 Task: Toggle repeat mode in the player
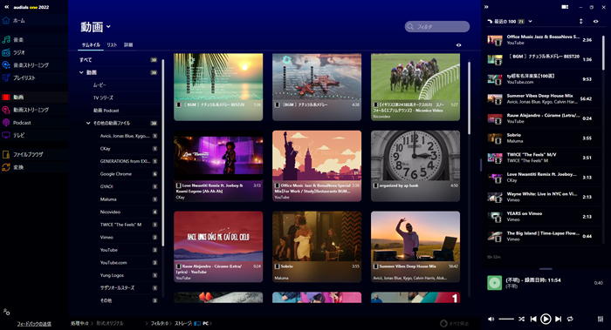tap(570, 319)
